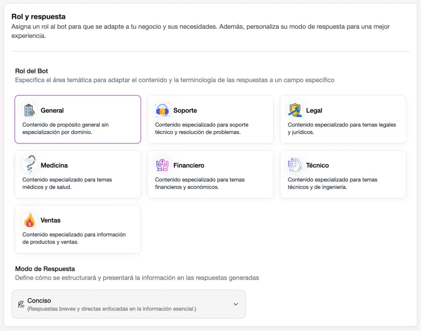421x331 pixels.
Task: Select the Técnico role card
Action: click(x=343, y=174)
